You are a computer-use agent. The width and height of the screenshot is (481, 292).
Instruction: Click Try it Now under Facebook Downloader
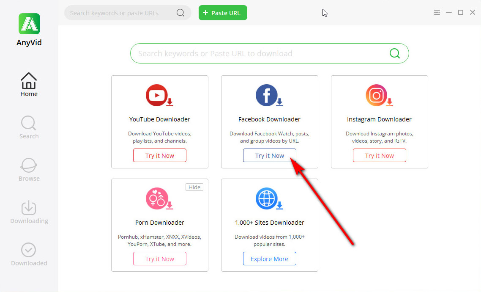pyautogui.click(x=269, y=155)
